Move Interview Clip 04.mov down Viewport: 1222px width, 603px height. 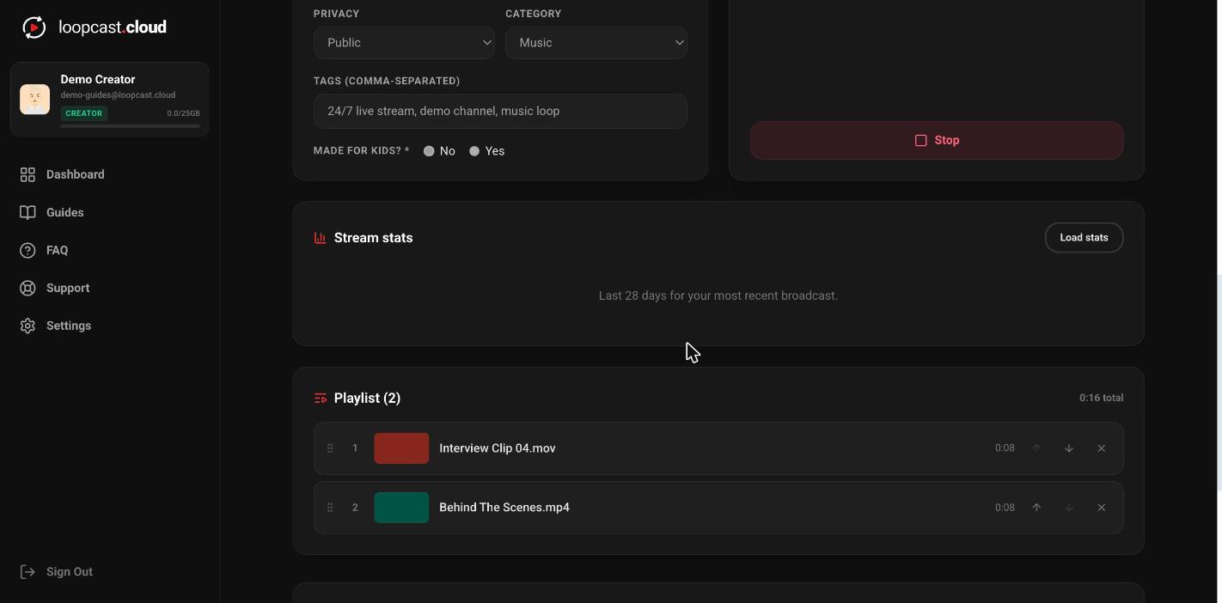click(1069, 448)
